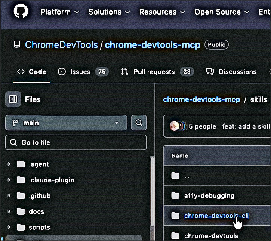Open the a11y-debugging folder
This screenshot has height=241, width=271.
pyautogui.click(x=209, y=196)
